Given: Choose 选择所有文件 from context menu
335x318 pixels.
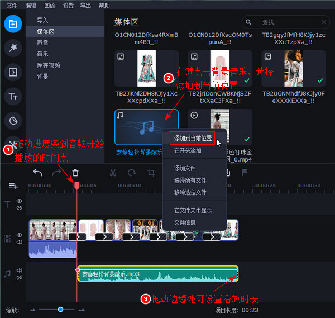Looking at the screenshot, I should (194, 181).
